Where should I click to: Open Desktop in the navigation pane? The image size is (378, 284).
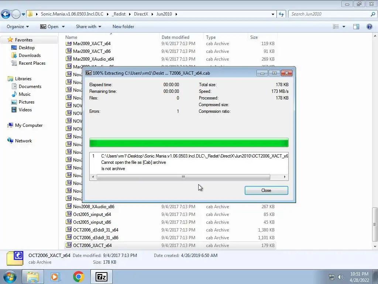click(27, 48)
